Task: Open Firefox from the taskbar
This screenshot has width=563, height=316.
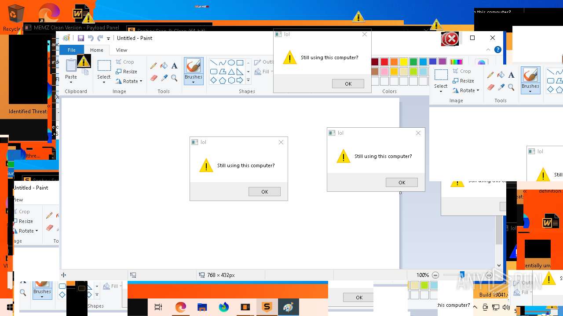Action: pos(223,307)
